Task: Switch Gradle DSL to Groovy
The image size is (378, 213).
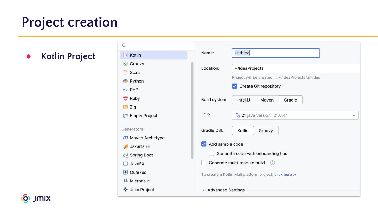Action: 266,131
